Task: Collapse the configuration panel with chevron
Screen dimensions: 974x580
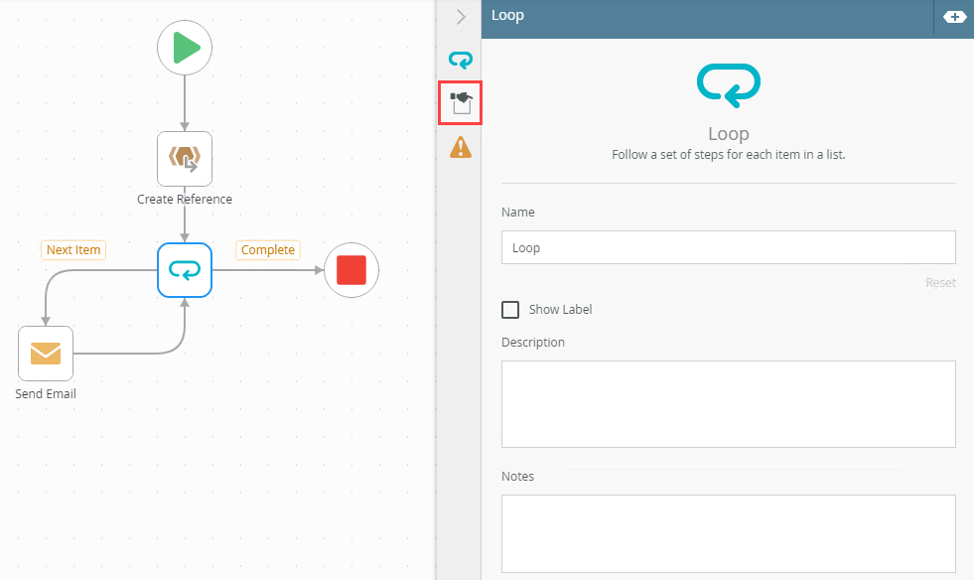Action: pos(461,17)
